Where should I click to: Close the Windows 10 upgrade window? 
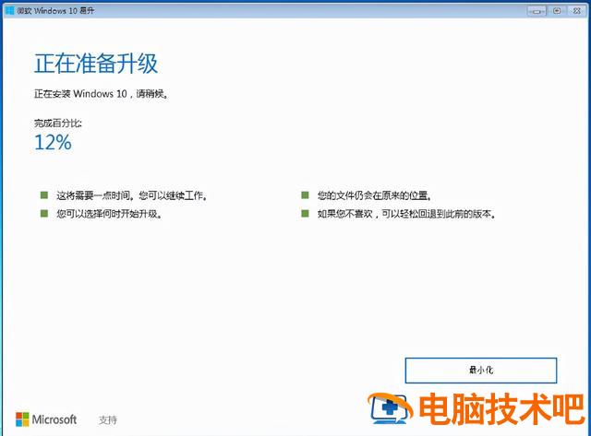coord(576,11)
